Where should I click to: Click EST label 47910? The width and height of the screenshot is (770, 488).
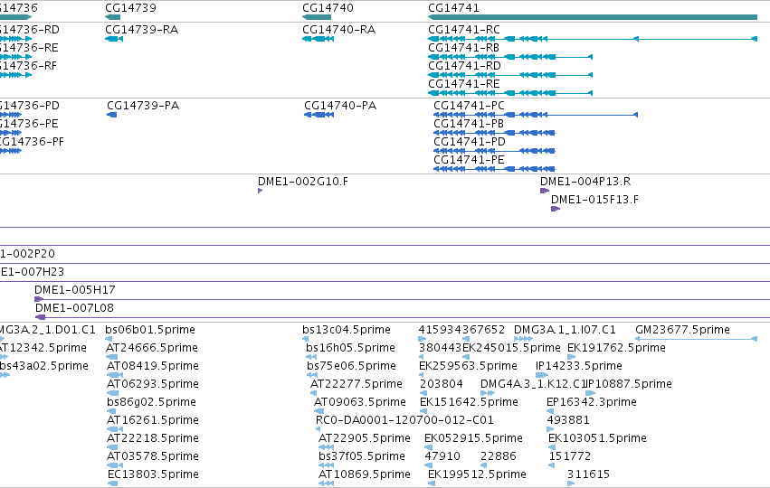[442, 456]
